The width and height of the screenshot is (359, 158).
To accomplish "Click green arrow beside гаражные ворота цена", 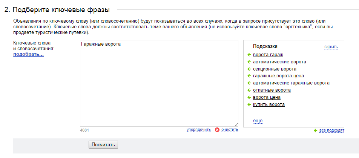I will point(249,76).
